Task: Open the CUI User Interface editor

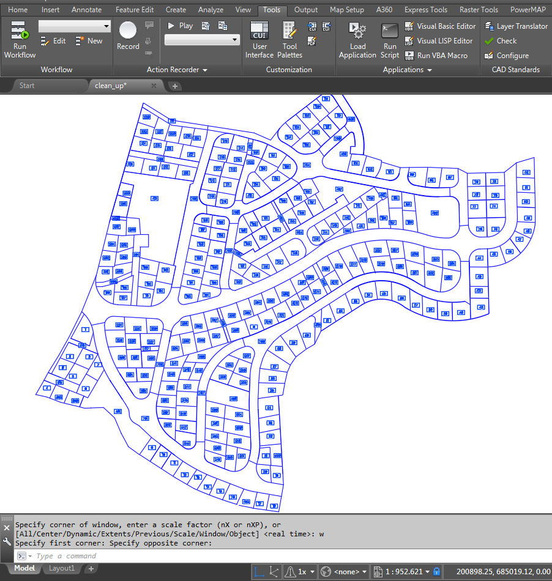Action: pos(259,40)
